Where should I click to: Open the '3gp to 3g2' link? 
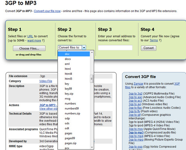[x=135, y=94]
